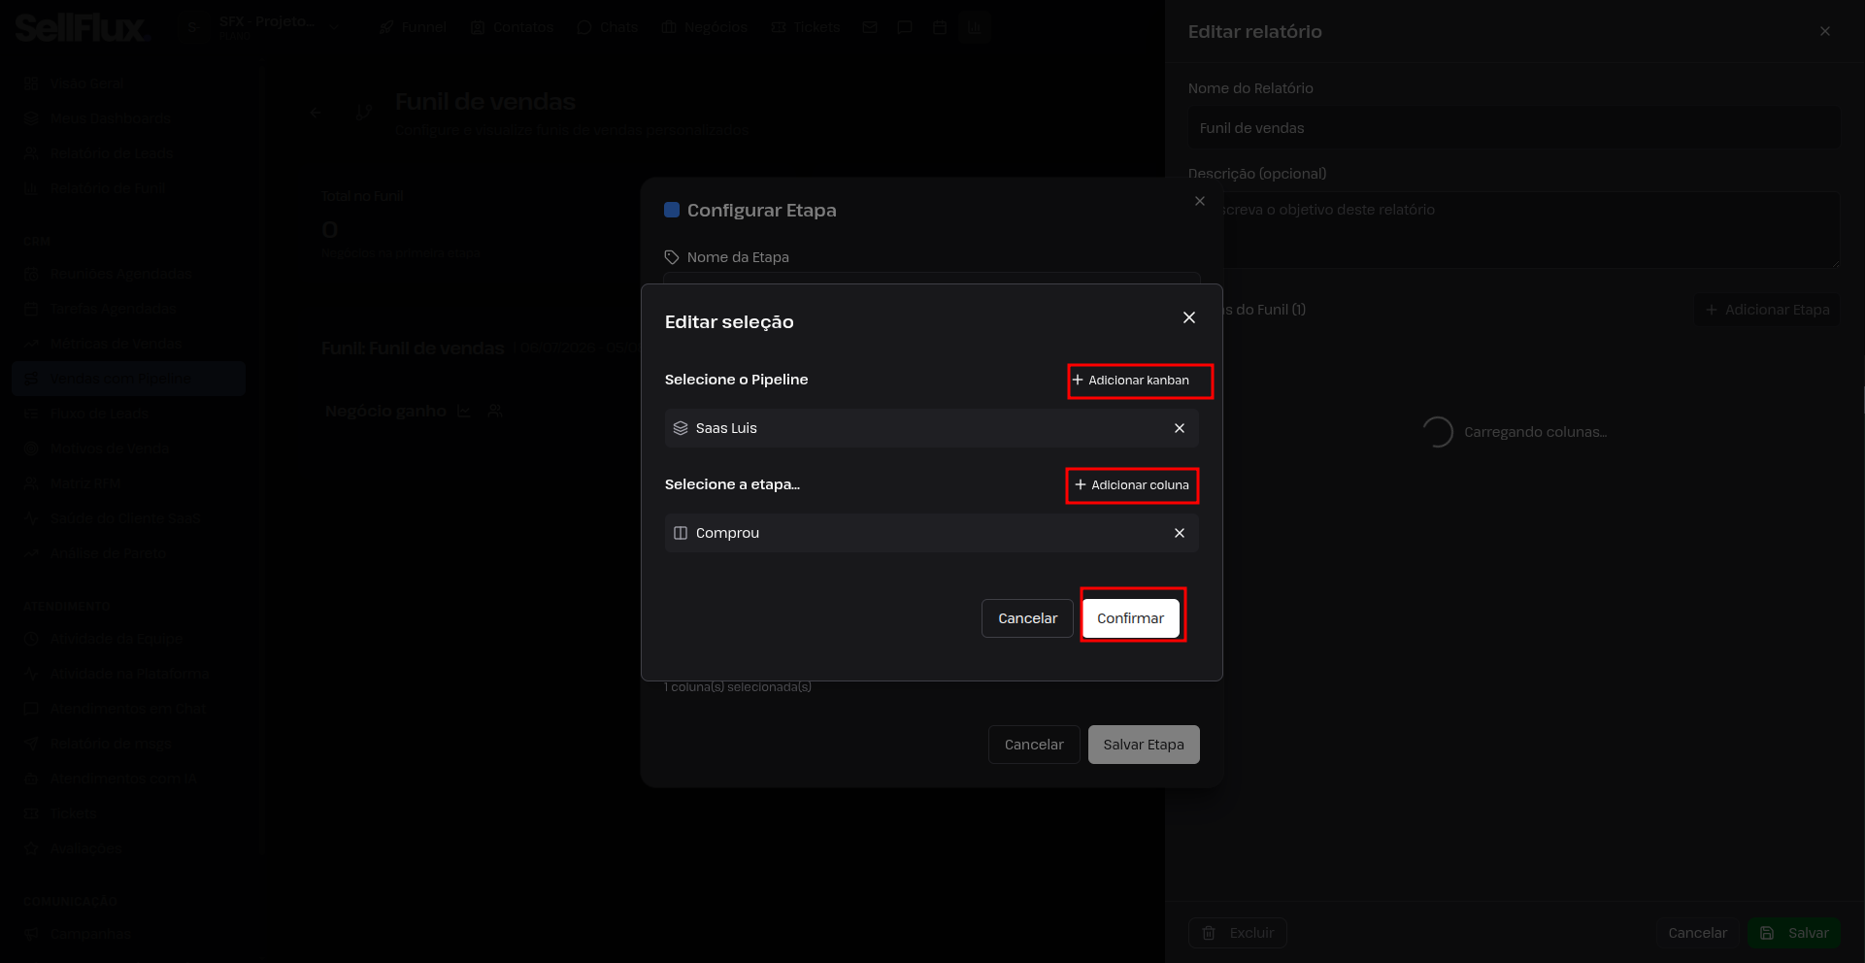This screenshot has width=1865, height=963.
Task: Add a new stage with Adicionar Etapa
Action: 1767,310
